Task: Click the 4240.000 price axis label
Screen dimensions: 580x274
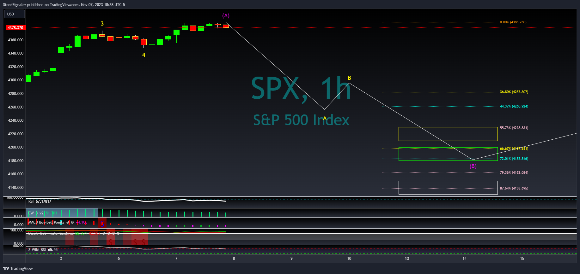Action: tap(16, 120)
